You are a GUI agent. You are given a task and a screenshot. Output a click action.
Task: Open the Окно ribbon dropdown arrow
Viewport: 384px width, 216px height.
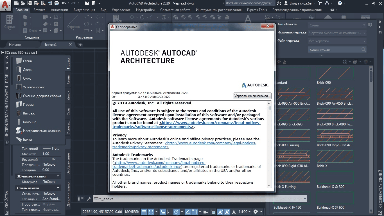40,31
